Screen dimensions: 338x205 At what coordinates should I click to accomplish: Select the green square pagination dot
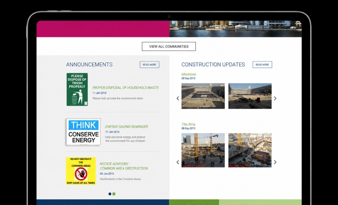pos(114,194)
